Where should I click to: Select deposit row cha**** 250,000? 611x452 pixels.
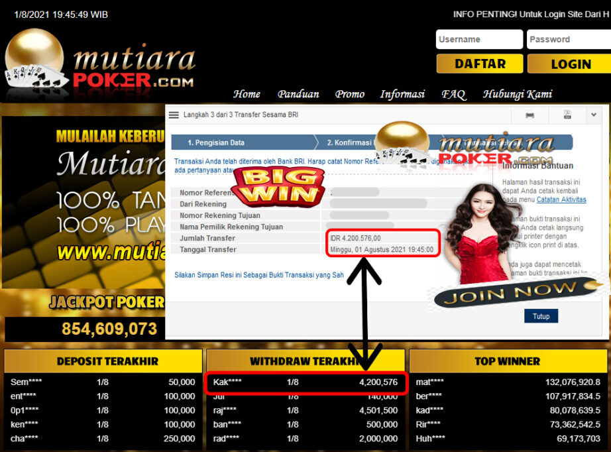point(103,438)
